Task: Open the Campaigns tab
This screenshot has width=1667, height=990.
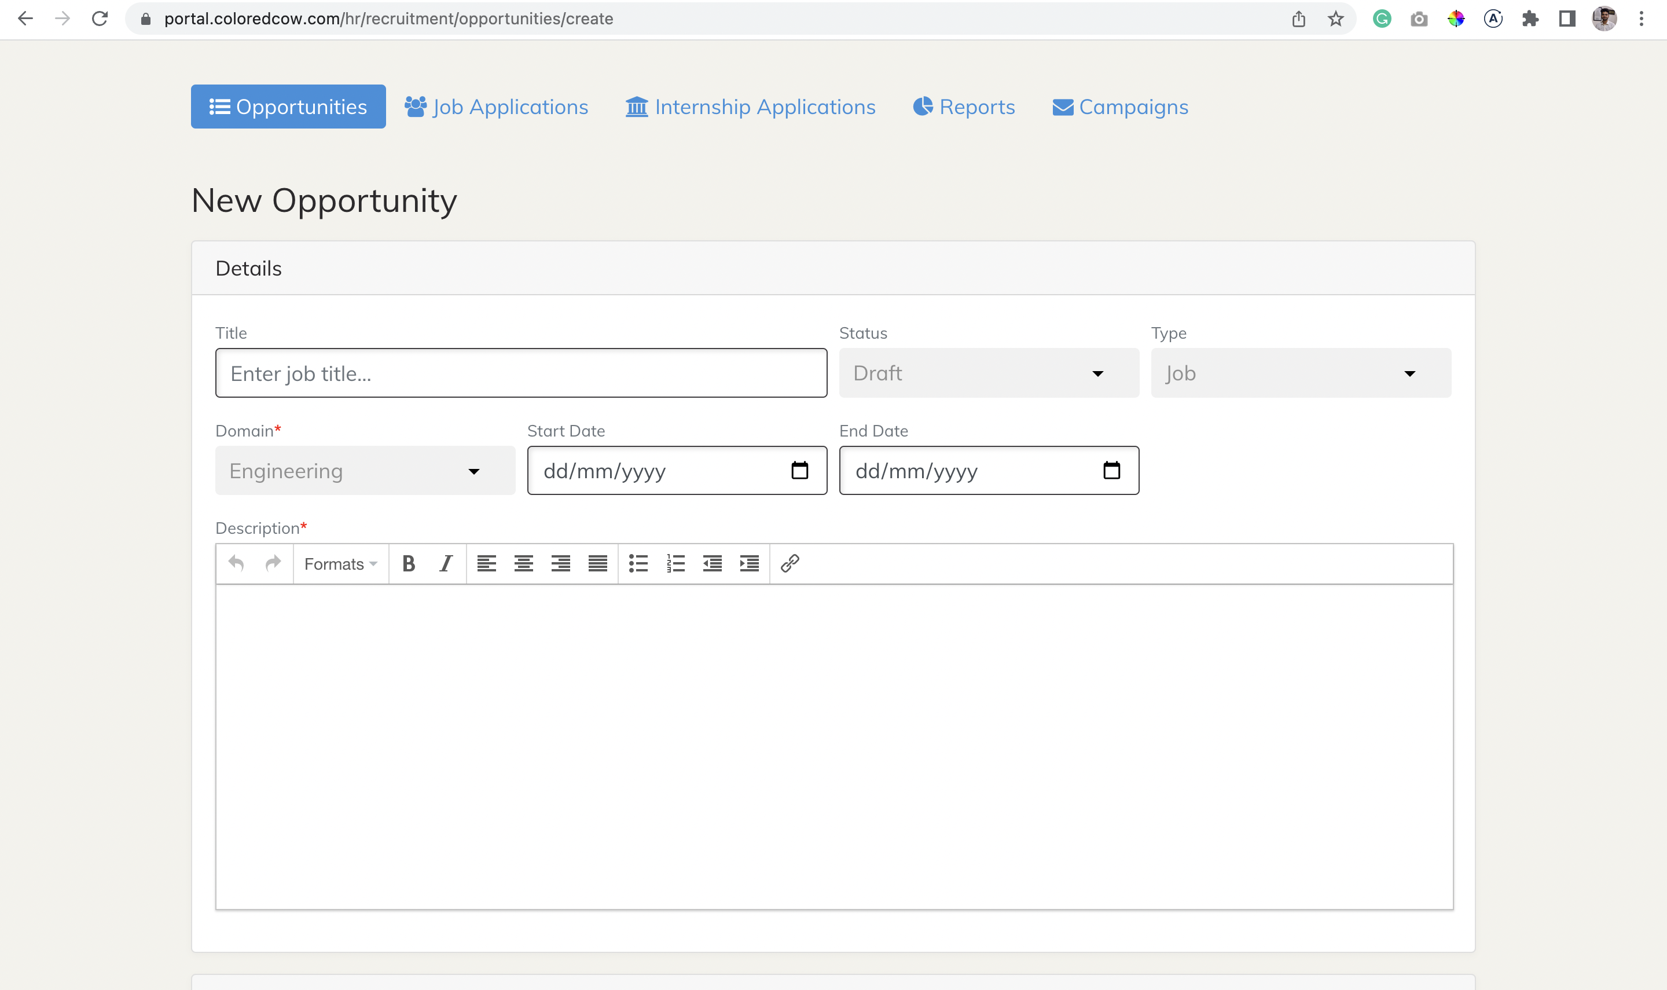Action: (x=1120, y=107)
